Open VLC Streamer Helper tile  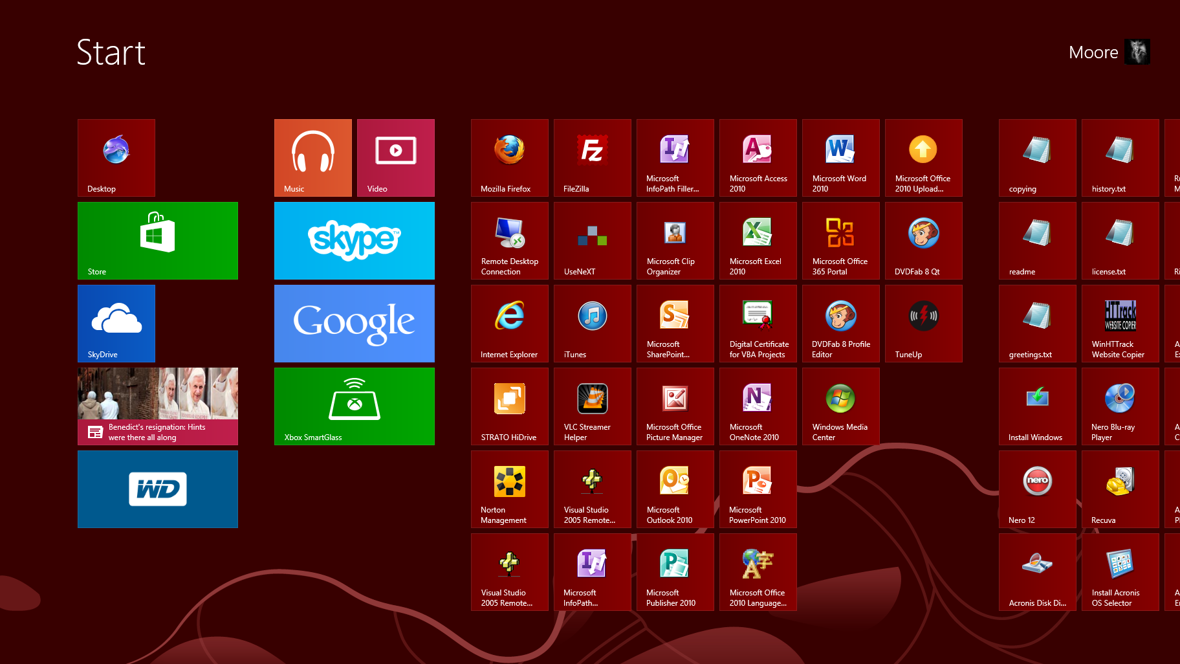click(592, 406)
